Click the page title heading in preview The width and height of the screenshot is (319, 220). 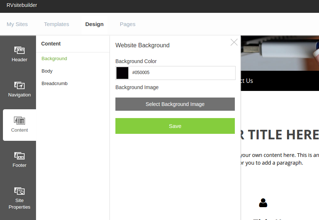[279, 135]
